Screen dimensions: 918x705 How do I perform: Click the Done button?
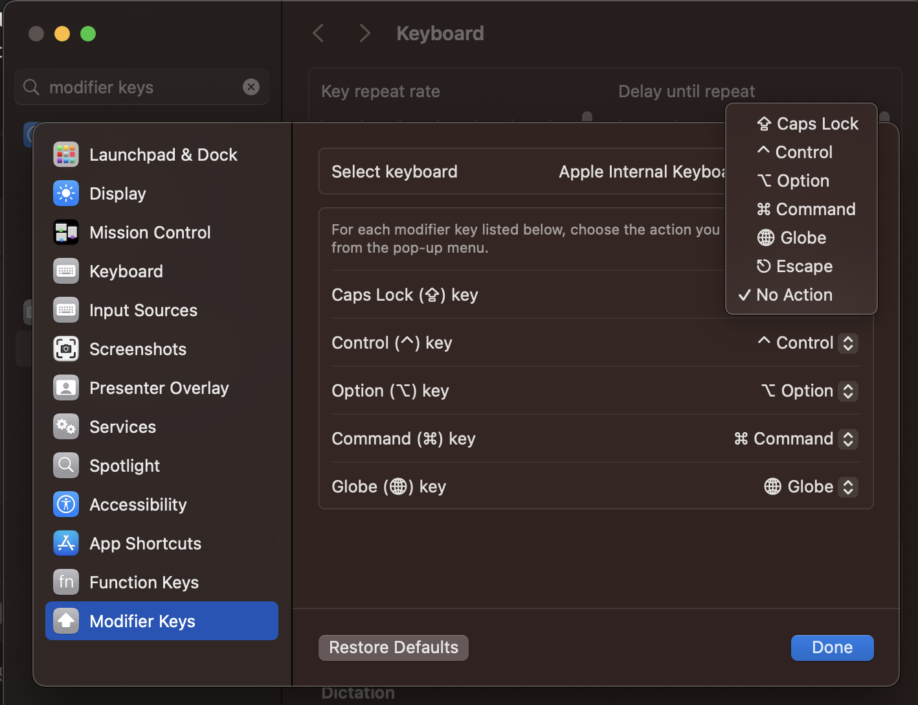click(832, 647)
